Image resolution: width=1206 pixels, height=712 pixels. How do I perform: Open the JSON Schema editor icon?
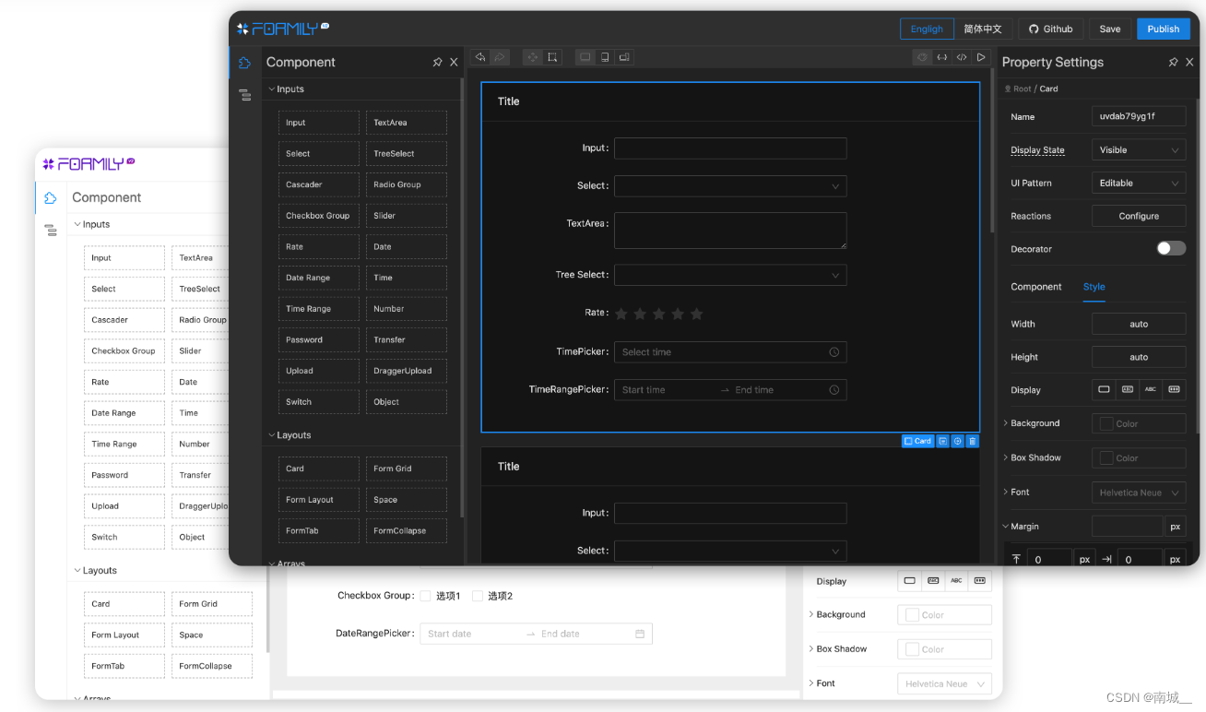click(x=942, y=56)
